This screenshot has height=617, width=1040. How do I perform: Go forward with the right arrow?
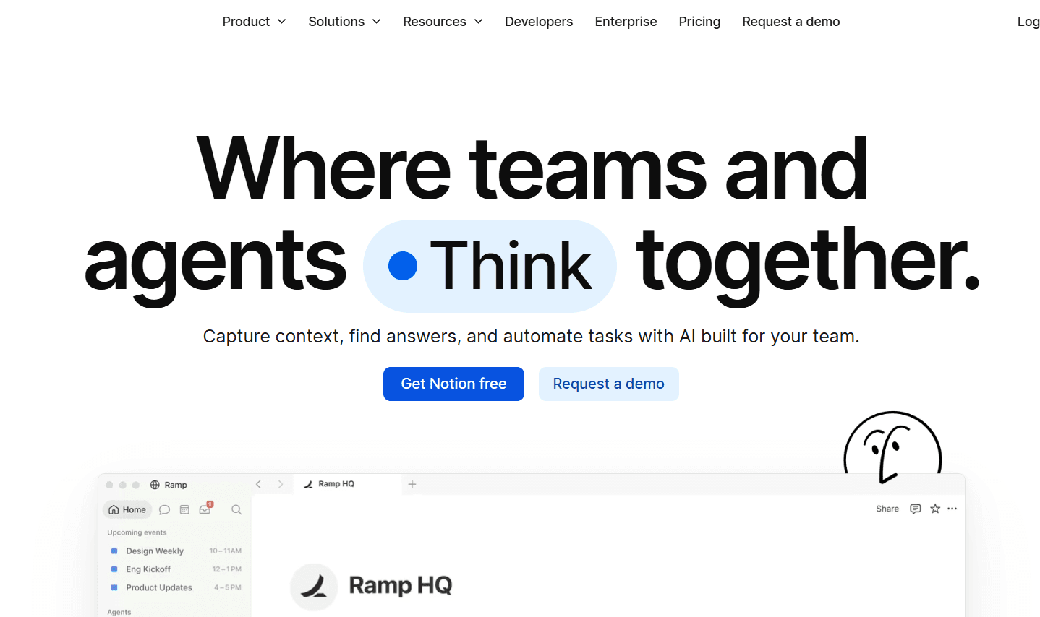[x=281, y=484]
